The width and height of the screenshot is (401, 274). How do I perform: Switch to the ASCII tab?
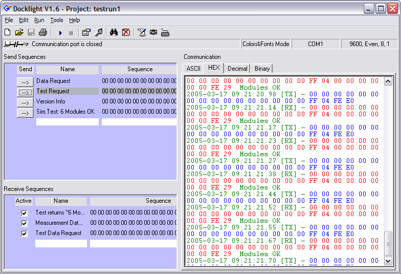(x=193, y=69)
